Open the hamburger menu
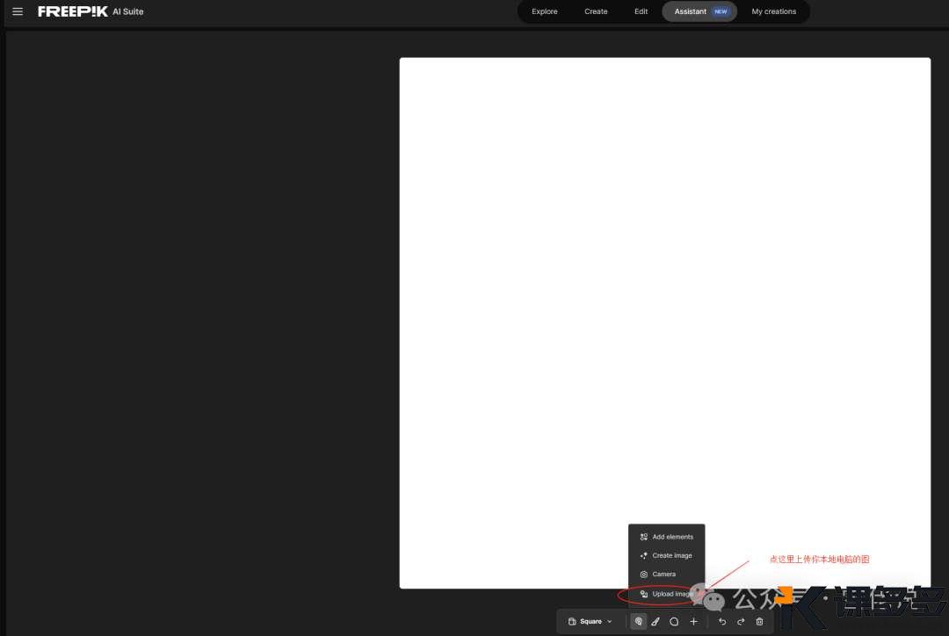Viewport: 949px width, 636px height. tap(18, 11)
